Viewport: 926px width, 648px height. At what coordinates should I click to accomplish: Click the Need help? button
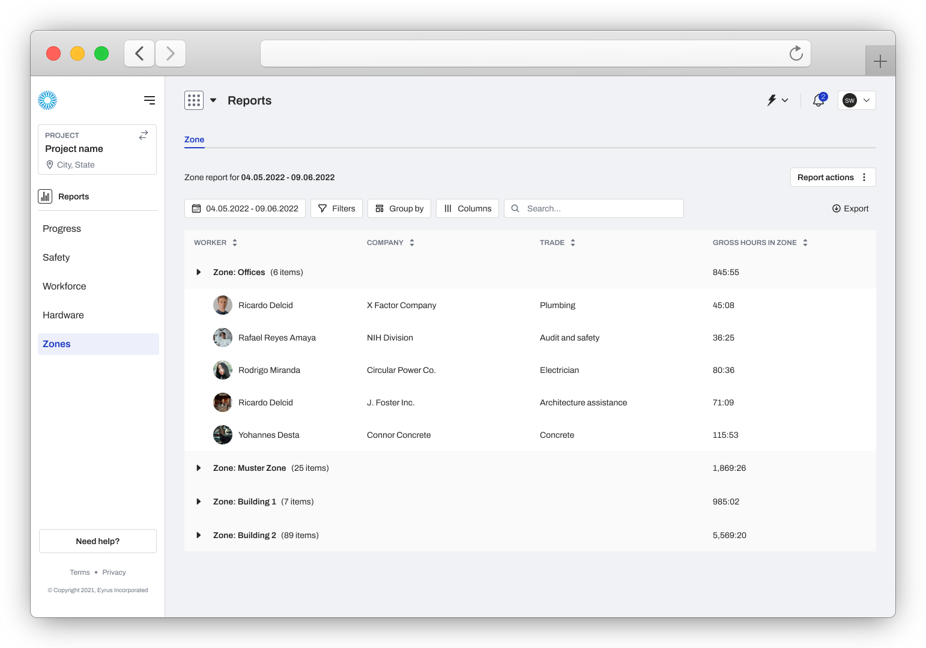[x=98, y=541]
